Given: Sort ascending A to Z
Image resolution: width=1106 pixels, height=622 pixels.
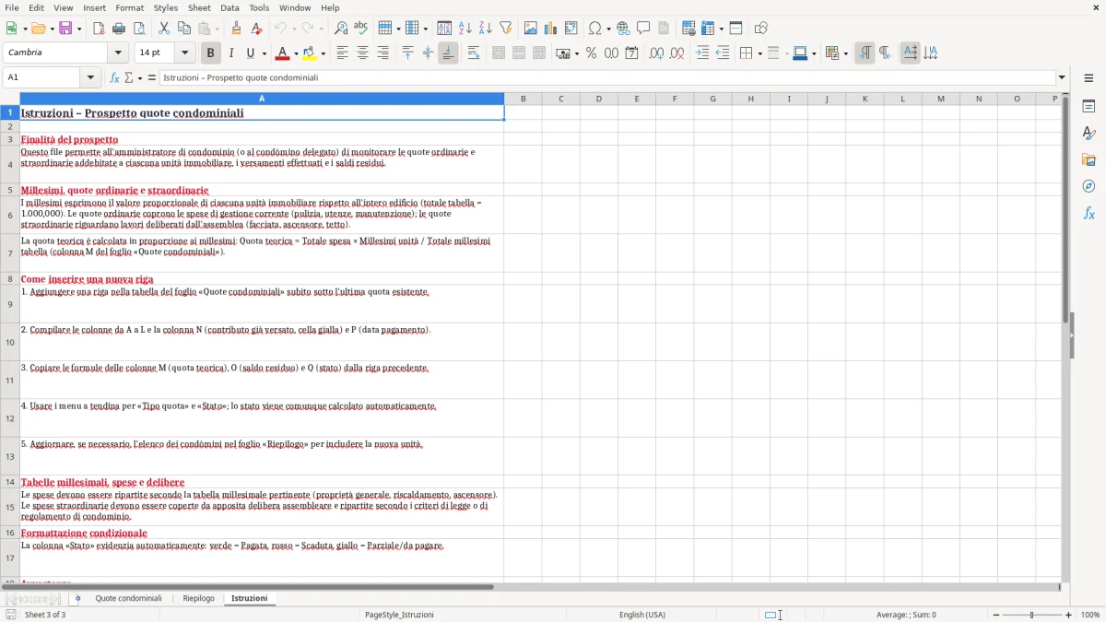Looking at the screenshot, I should [465, 29].
